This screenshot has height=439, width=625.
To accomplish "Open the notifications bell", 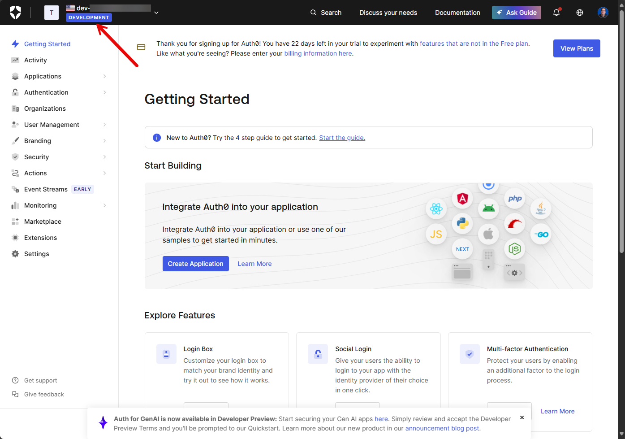I will pyautogui.click(x=556, y=13).
